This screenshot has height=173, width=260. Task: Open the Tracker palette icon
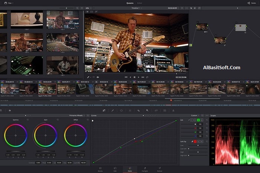click(x=130, y=110)
